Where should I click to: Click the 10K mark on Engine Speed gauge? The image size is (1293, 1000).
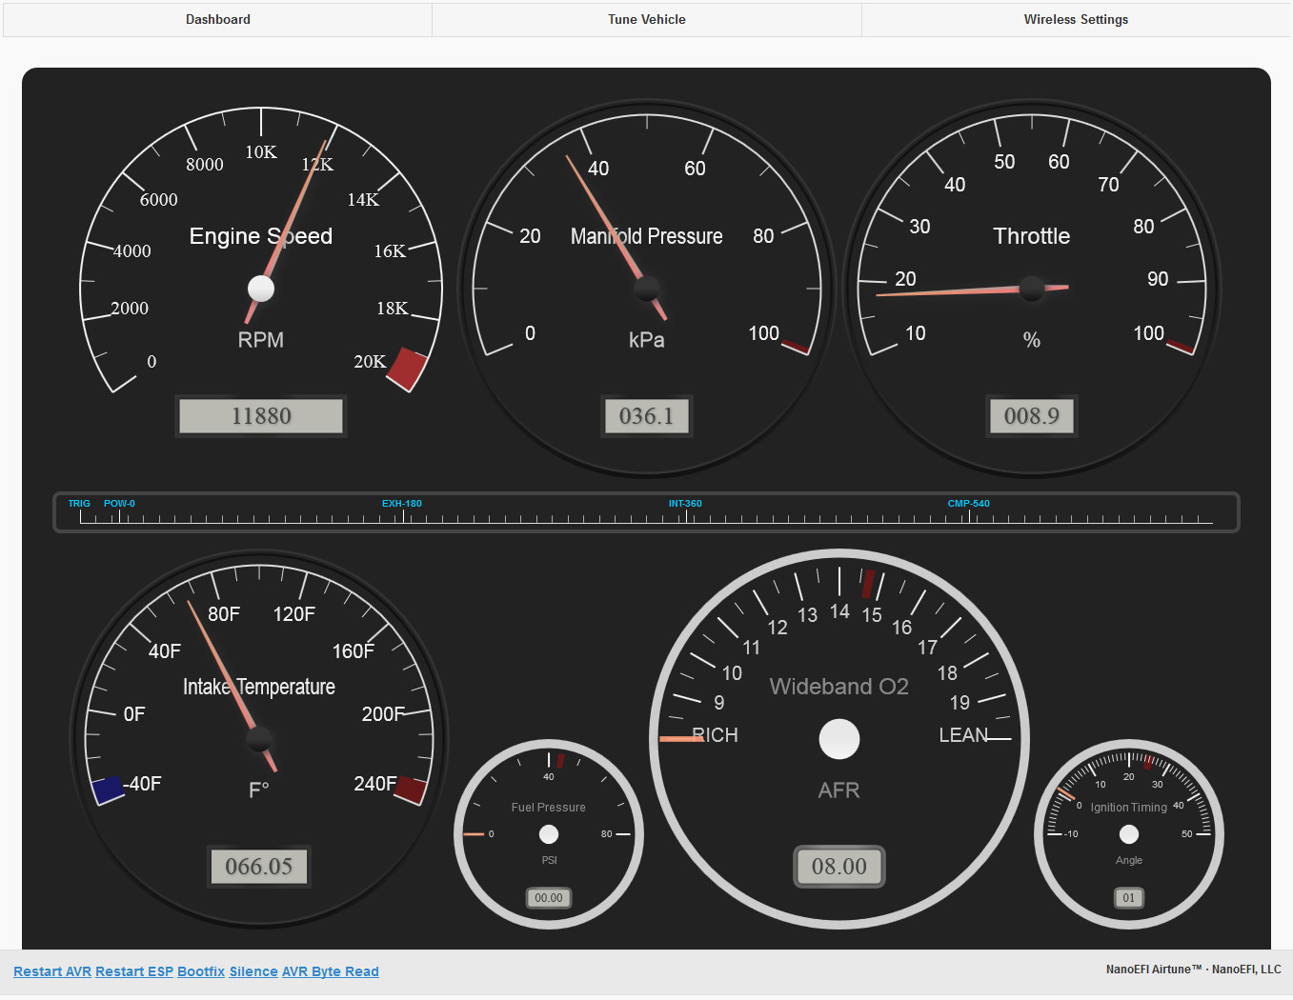tap(261, 152)
